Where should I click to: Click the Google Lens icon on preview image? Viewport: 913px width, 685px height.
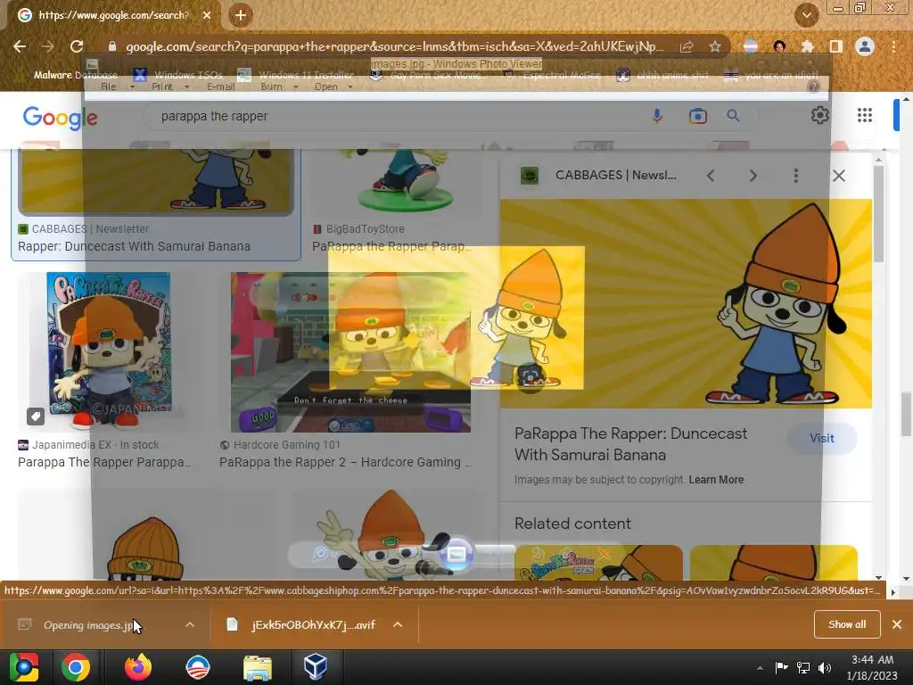pyautogui.click(x=530, y=377)
